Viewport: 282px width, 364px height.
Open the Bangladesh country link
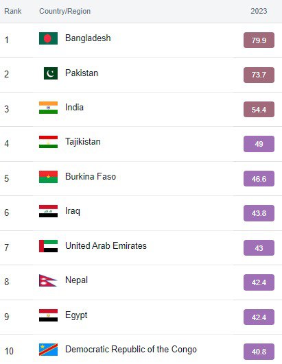(x=88, y=38)
